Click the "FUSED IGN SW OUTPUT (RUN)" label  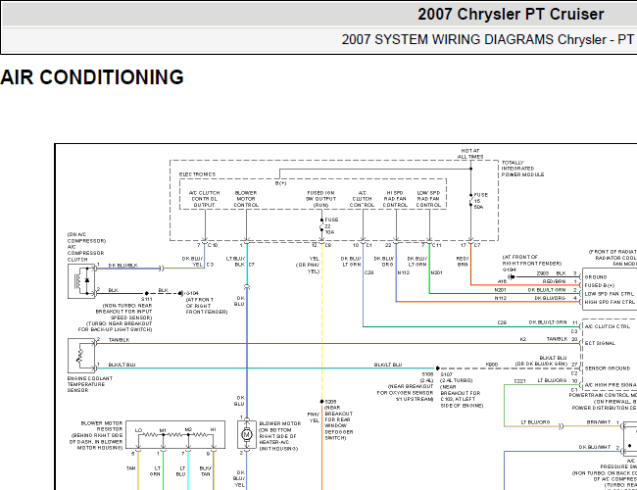click(320, 199)
